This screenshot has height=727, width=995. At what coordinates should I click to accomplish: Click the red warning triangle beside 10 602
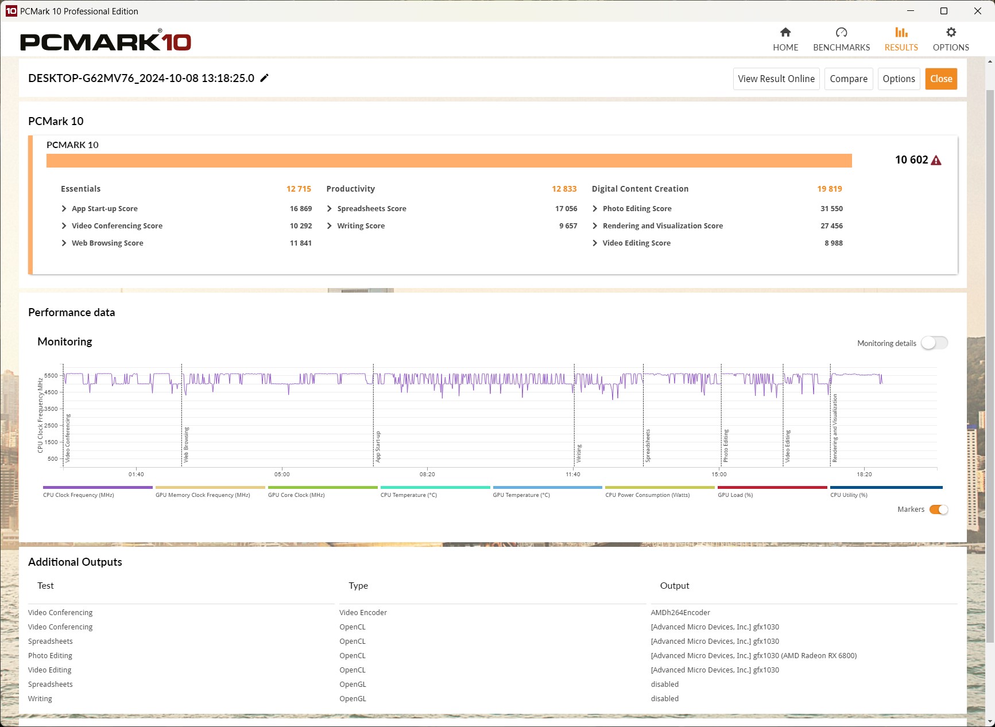[x=936, y=160]
